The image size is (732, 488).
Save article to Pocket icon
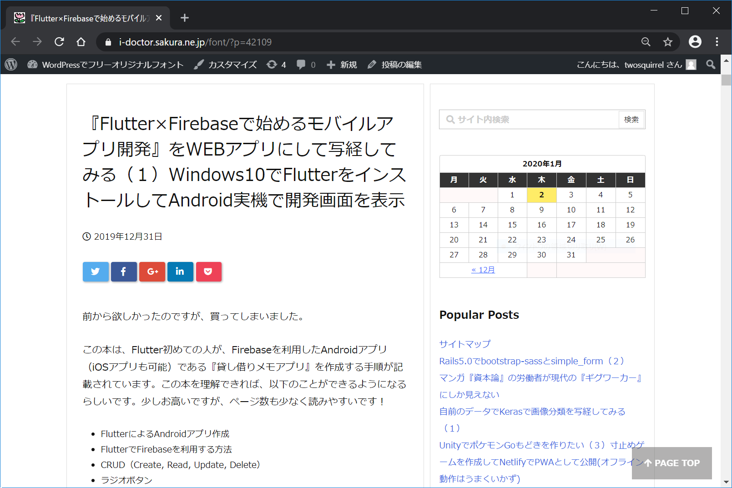tap(208, 272)
